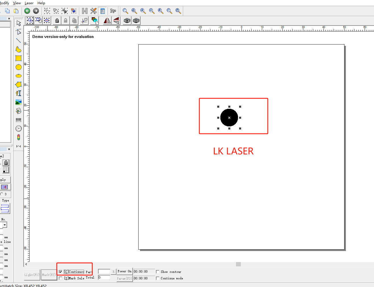
Task: Uncheck the Continuous marking checkbox
Action: pos(60,272)
